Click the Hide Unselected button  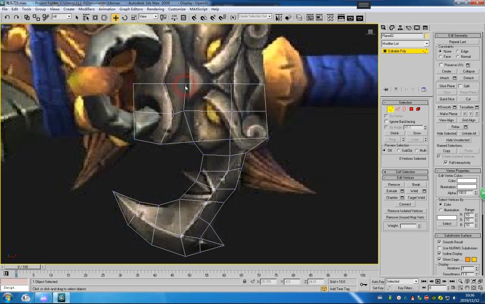(x=458, y=140)
